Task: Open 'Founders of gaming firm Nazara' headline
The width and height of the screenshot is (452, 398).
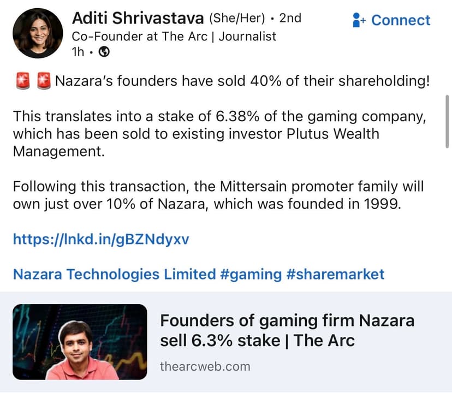Action: [x=287, y=330]
